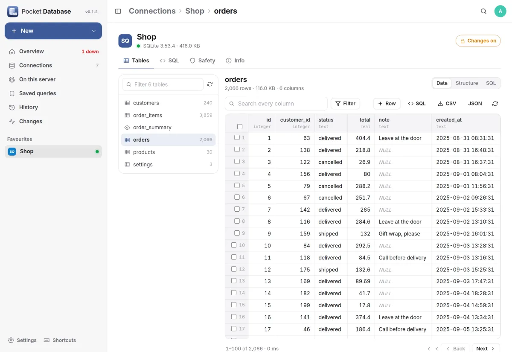Select the Structure view tab
The width and height of the screenshot is (512, 352).
tap(466, 83)
